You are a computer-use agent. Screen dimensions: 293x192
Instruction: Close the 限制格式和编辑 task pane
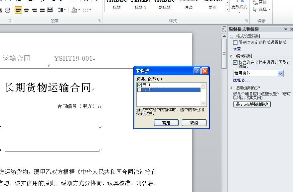coord(291,29)
